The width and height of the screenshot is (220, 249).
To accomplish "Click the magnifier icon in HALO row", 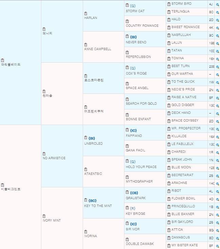I will click(217, 20).
